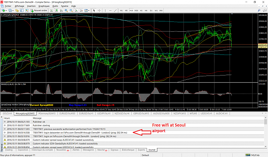The image size is (268, 157).
Task: Toggle the Terminal window icon
Action: [x=22, y=11]
